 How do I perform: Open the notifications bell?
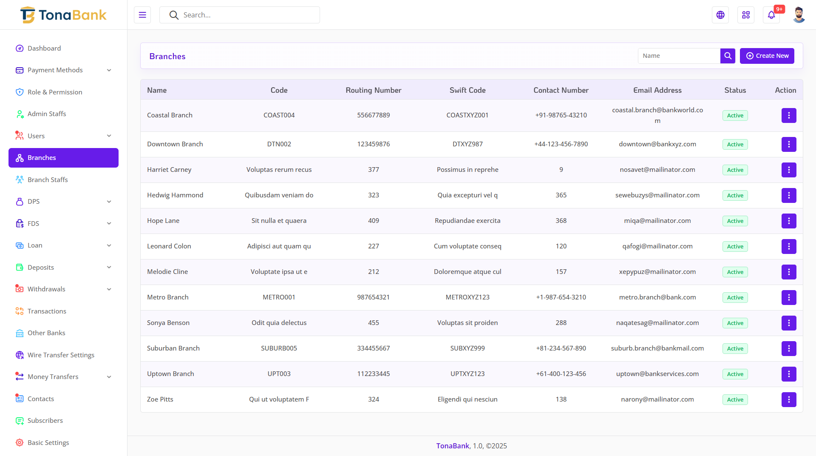pyautogui.click(x=771, y=15)
